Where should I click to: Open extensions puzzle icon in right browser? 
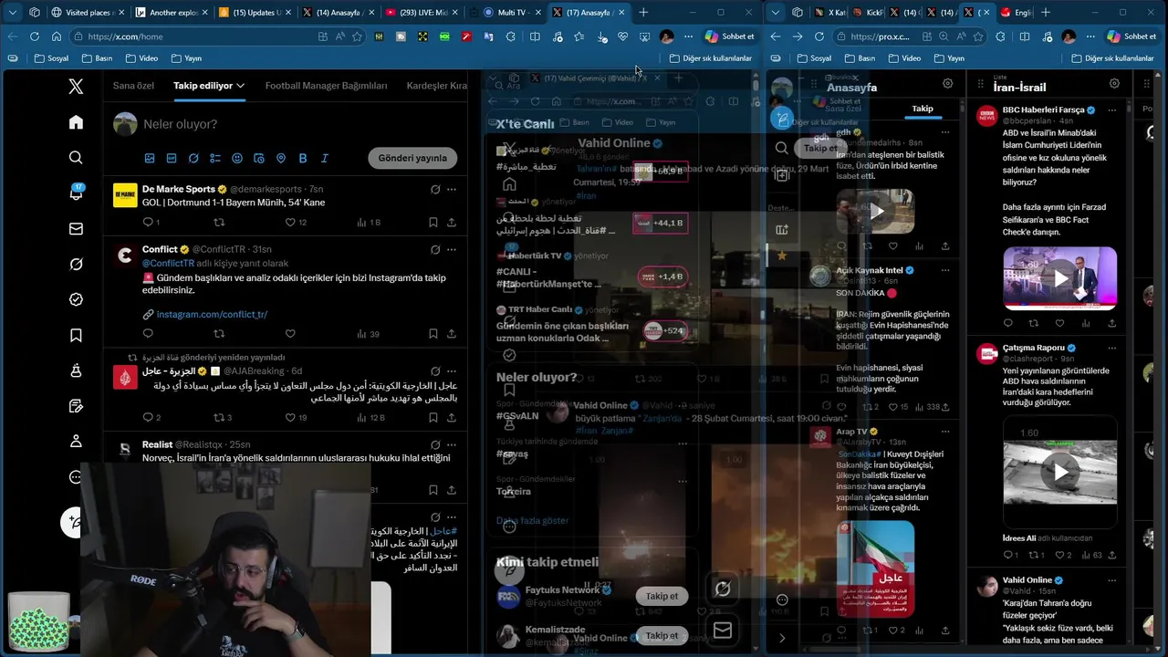[1001, 36]
